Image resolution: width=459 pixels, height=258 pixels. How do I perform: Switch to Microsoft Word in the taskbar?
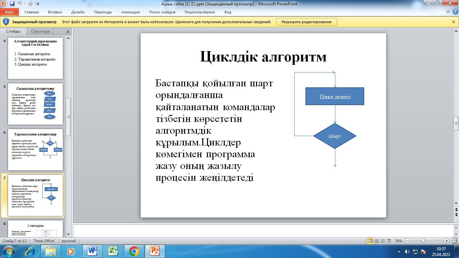pos(92,251)
